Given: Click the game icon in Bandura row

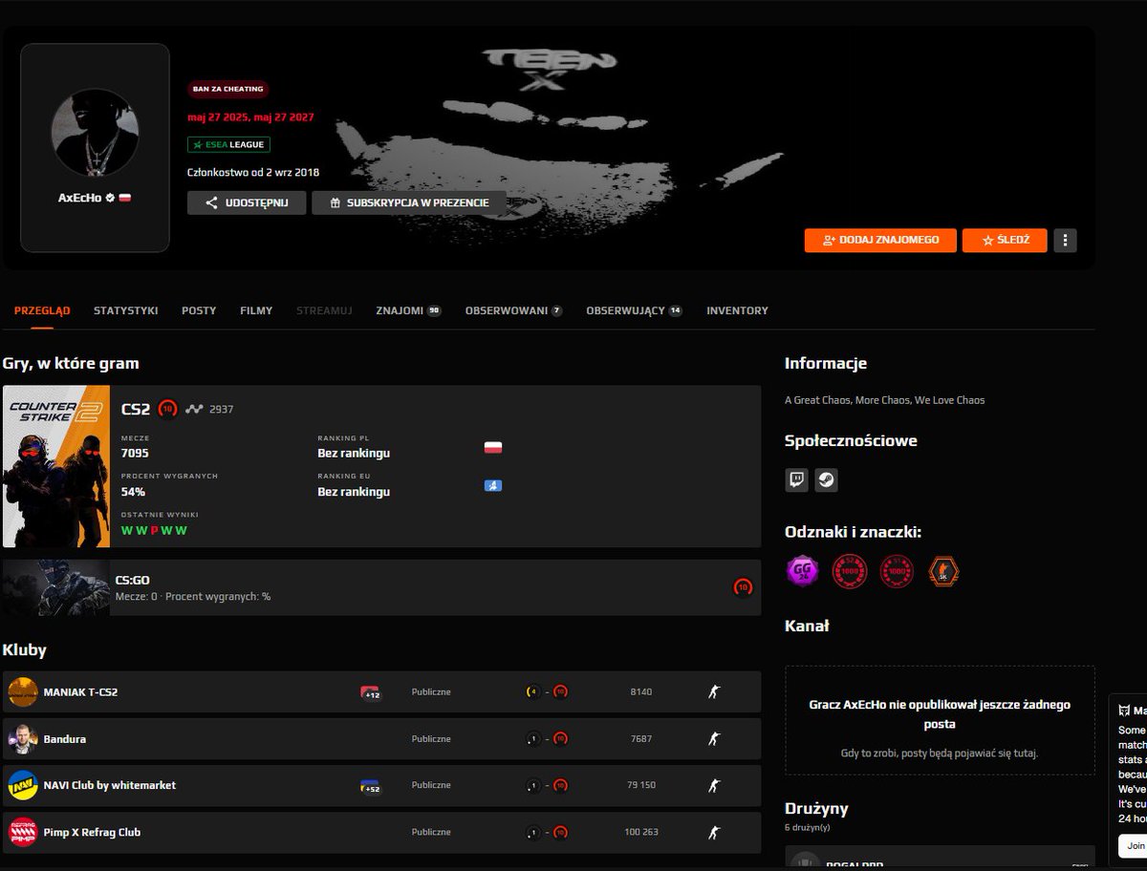Looking at the screenshot, I should 713,738.
